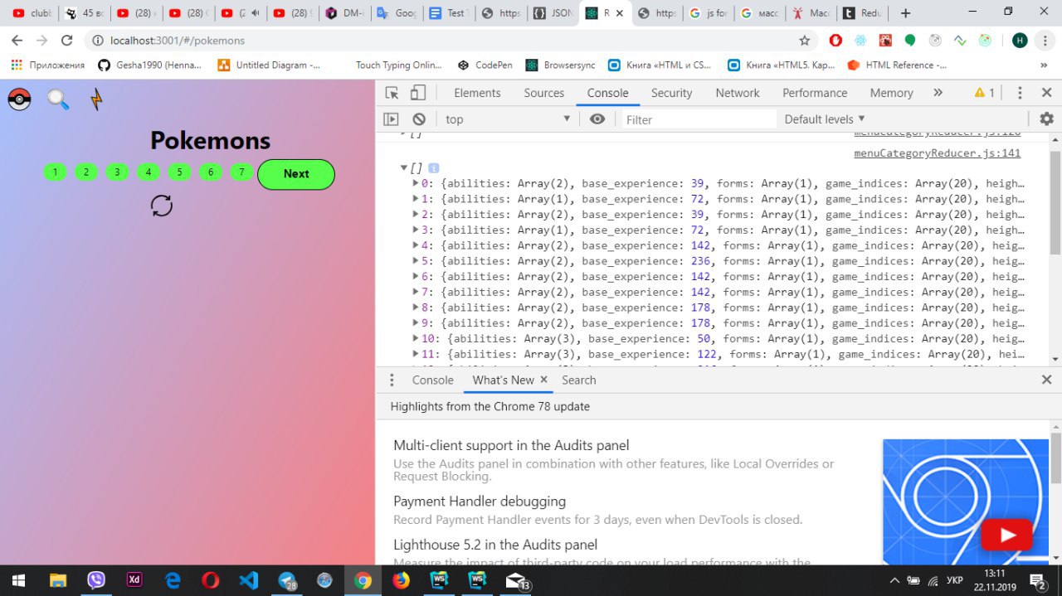Open DevTools three-dot customize menu
The height and width of the screenshot is (596, 1062).
pos(1021,93)
